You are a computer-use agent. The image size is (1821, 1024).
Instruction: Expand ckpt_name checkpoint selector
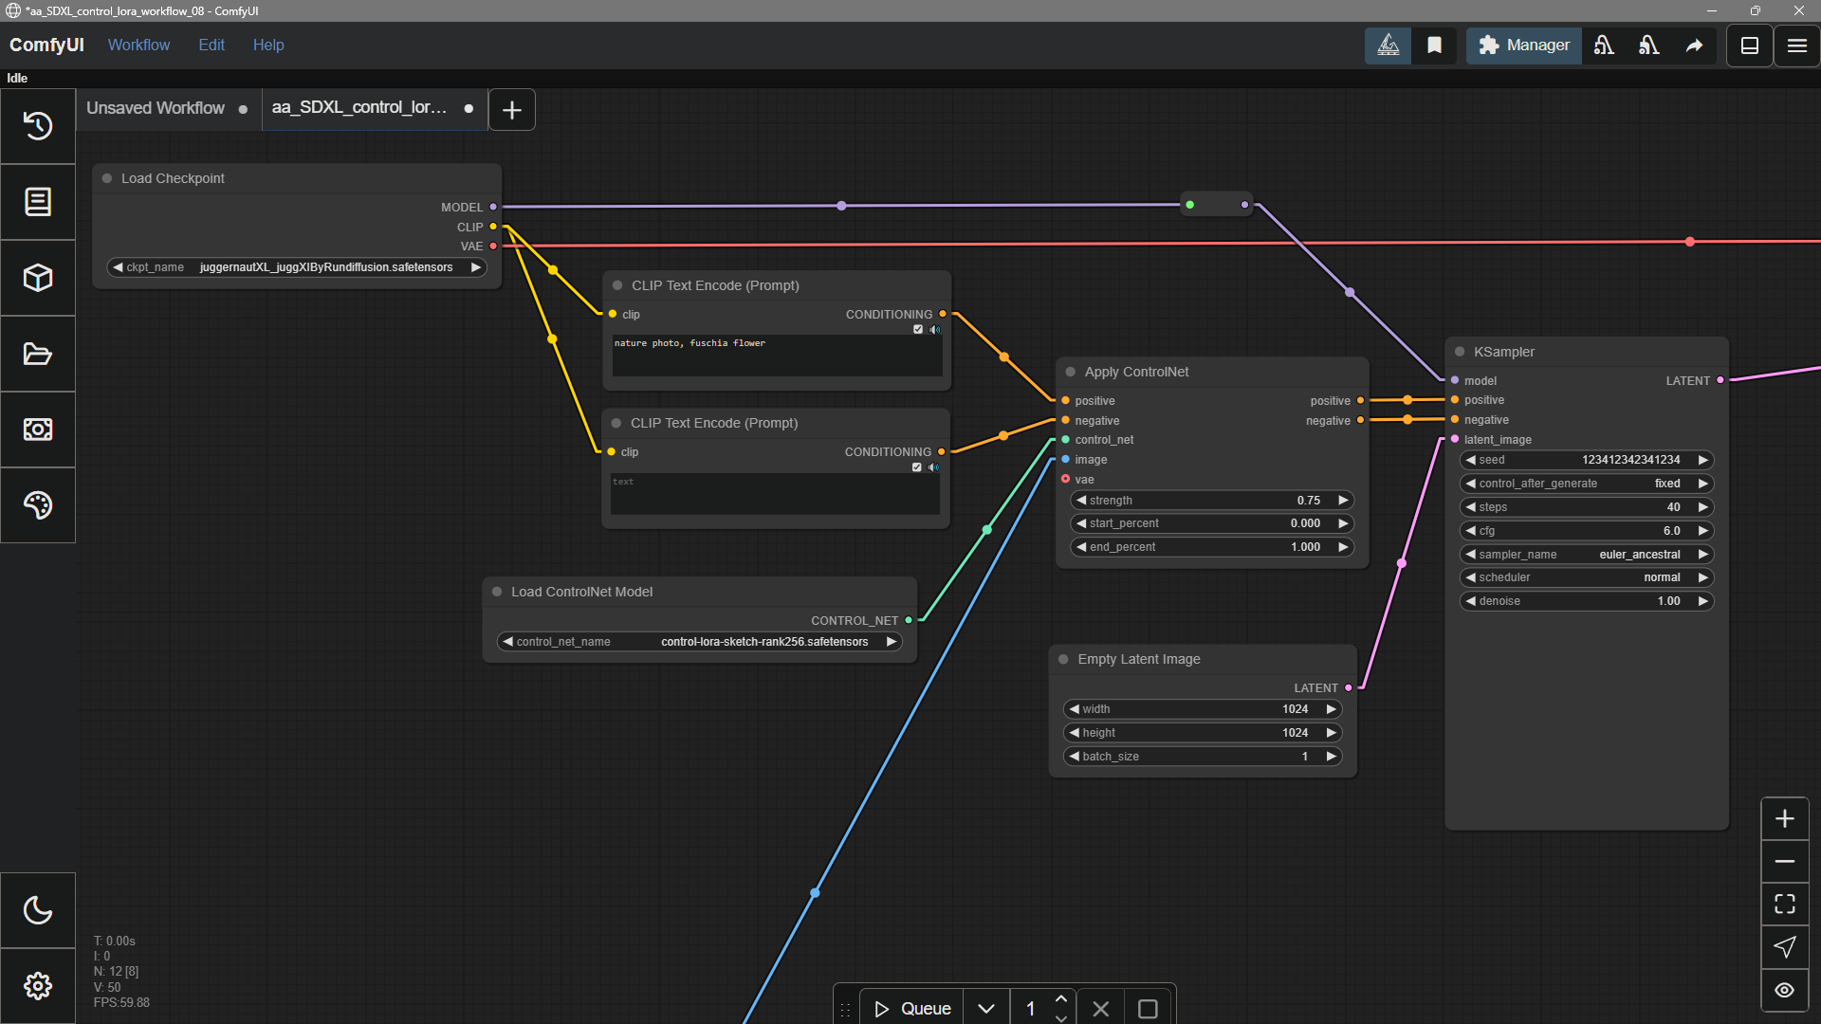tap(297, 267)
